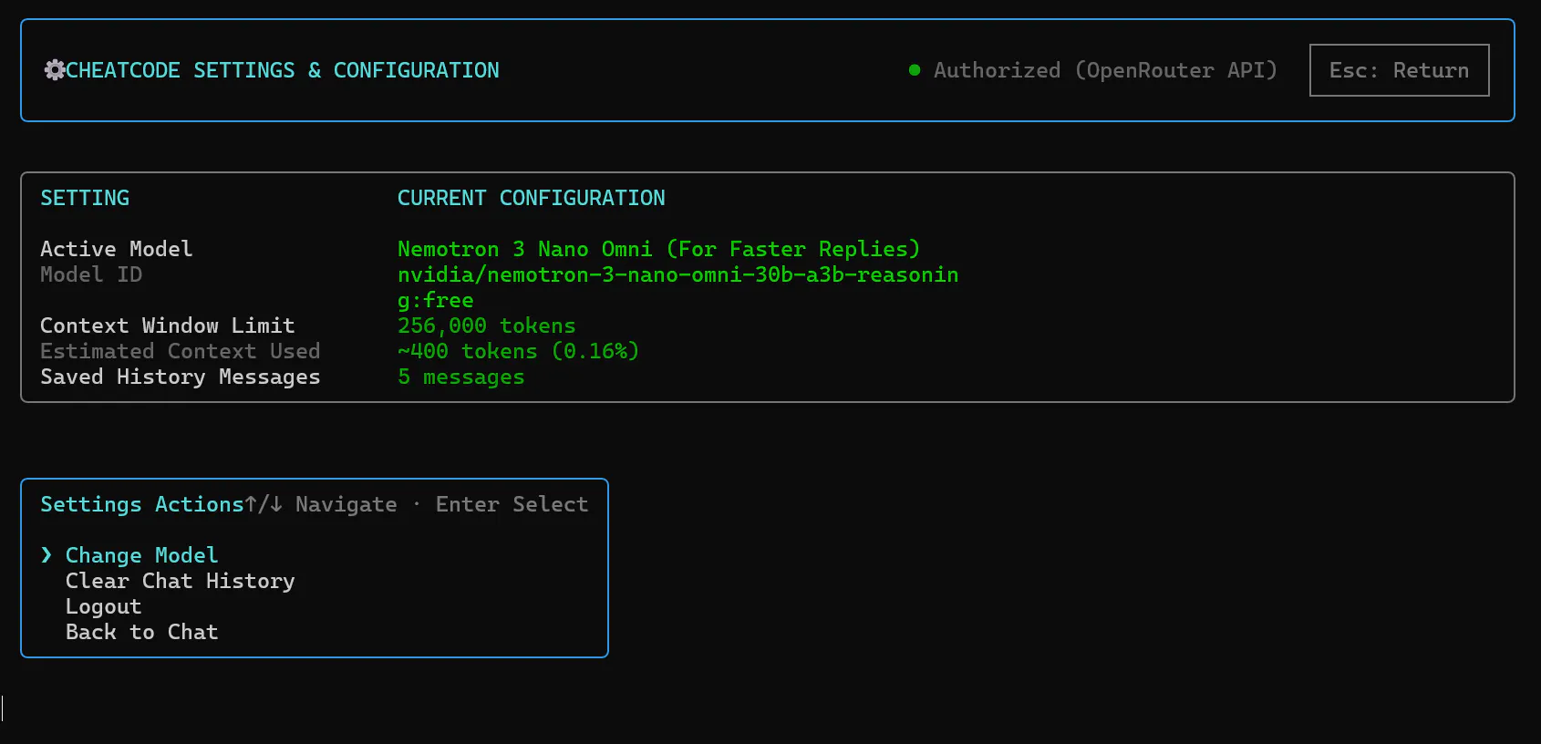The width and height of the screenshot is (1541, 744).
Task: Click the nvidia/nemotron-3-nano-omni model ID value
Action: click(677, 287)
